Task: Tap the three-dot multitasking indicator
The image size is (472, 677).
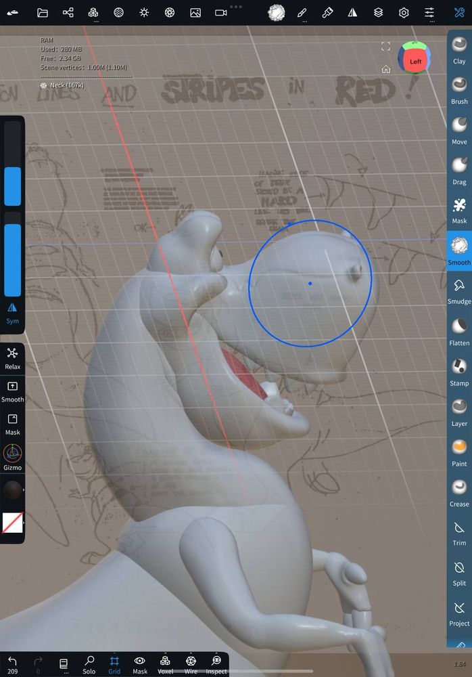Action: (236, 7)
